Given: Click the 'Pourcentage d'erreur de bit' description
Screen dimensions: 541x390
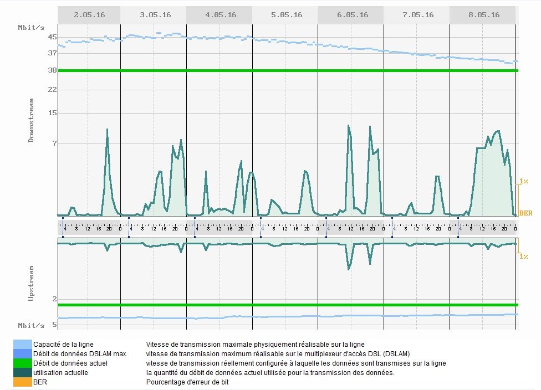Looking at the screenshot, I should coord(187,382).
